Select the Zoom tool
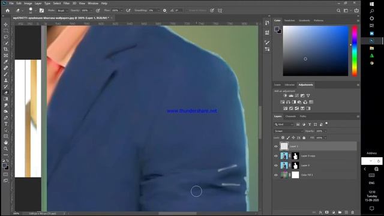This screenshot has height=216, width=384. point(5,149)
